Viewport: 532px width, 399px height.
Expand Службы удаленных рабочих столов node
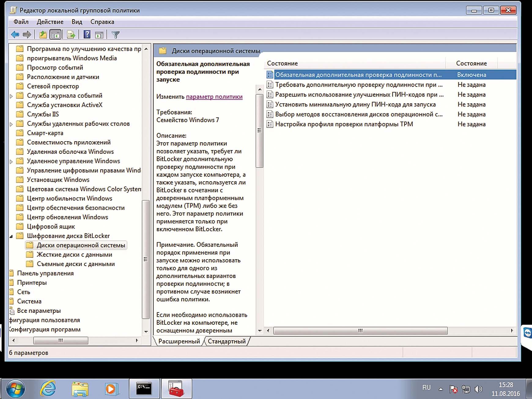(11, 124)
